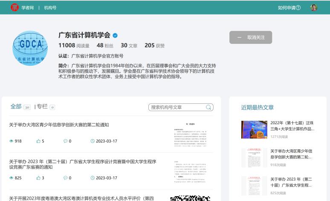This screenshot has width=330, height=201.
Task: Click the 205 获赞 likes count
Action: pos(155,46)
